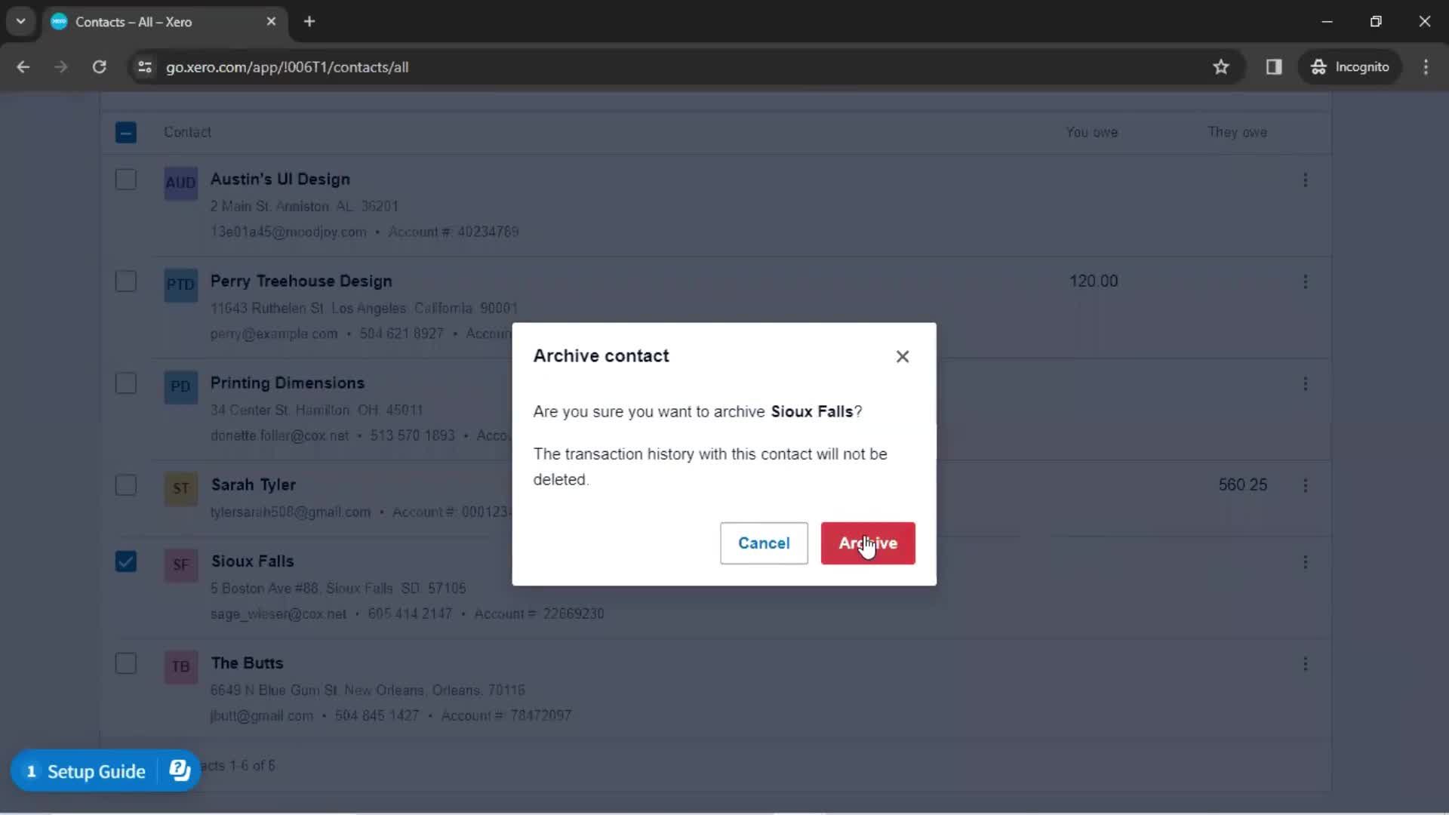Open options menu for Sarah Tyler

(1305, 485)
